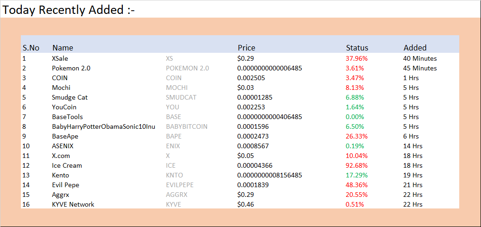The width and height of the screenshot is (481, 227).
Task: Select the YouCoin name cell
Action: 64,107
